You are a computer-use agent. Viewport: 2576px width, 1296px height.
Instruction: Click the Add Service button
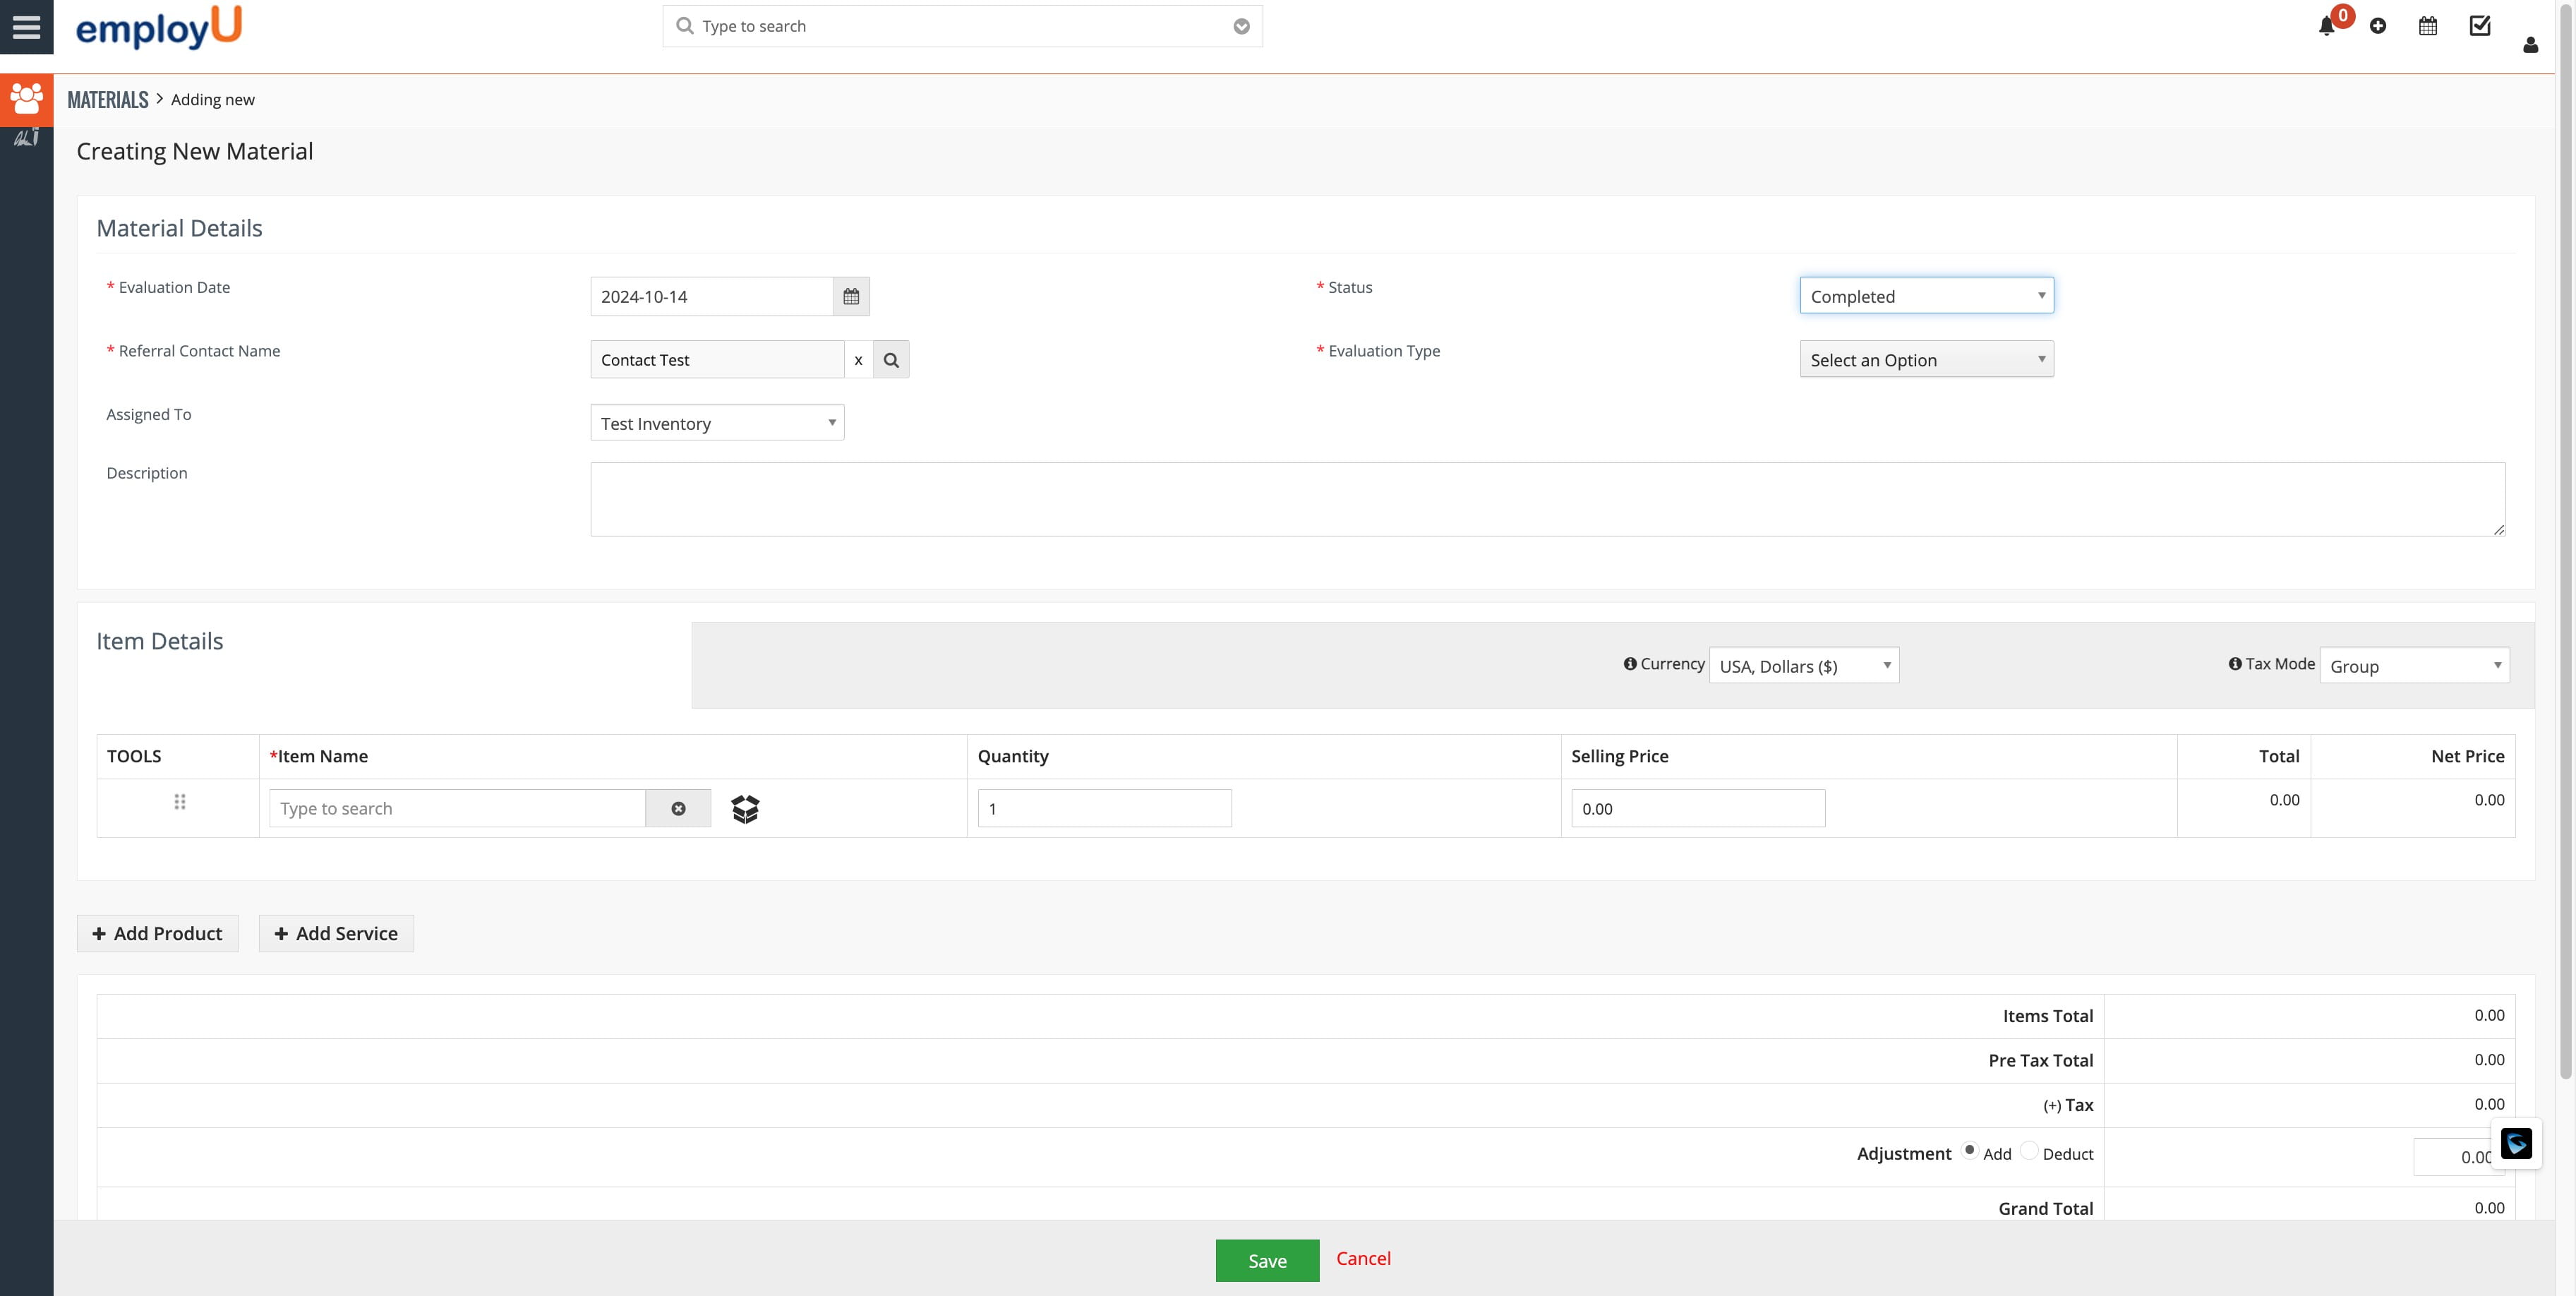336,933
